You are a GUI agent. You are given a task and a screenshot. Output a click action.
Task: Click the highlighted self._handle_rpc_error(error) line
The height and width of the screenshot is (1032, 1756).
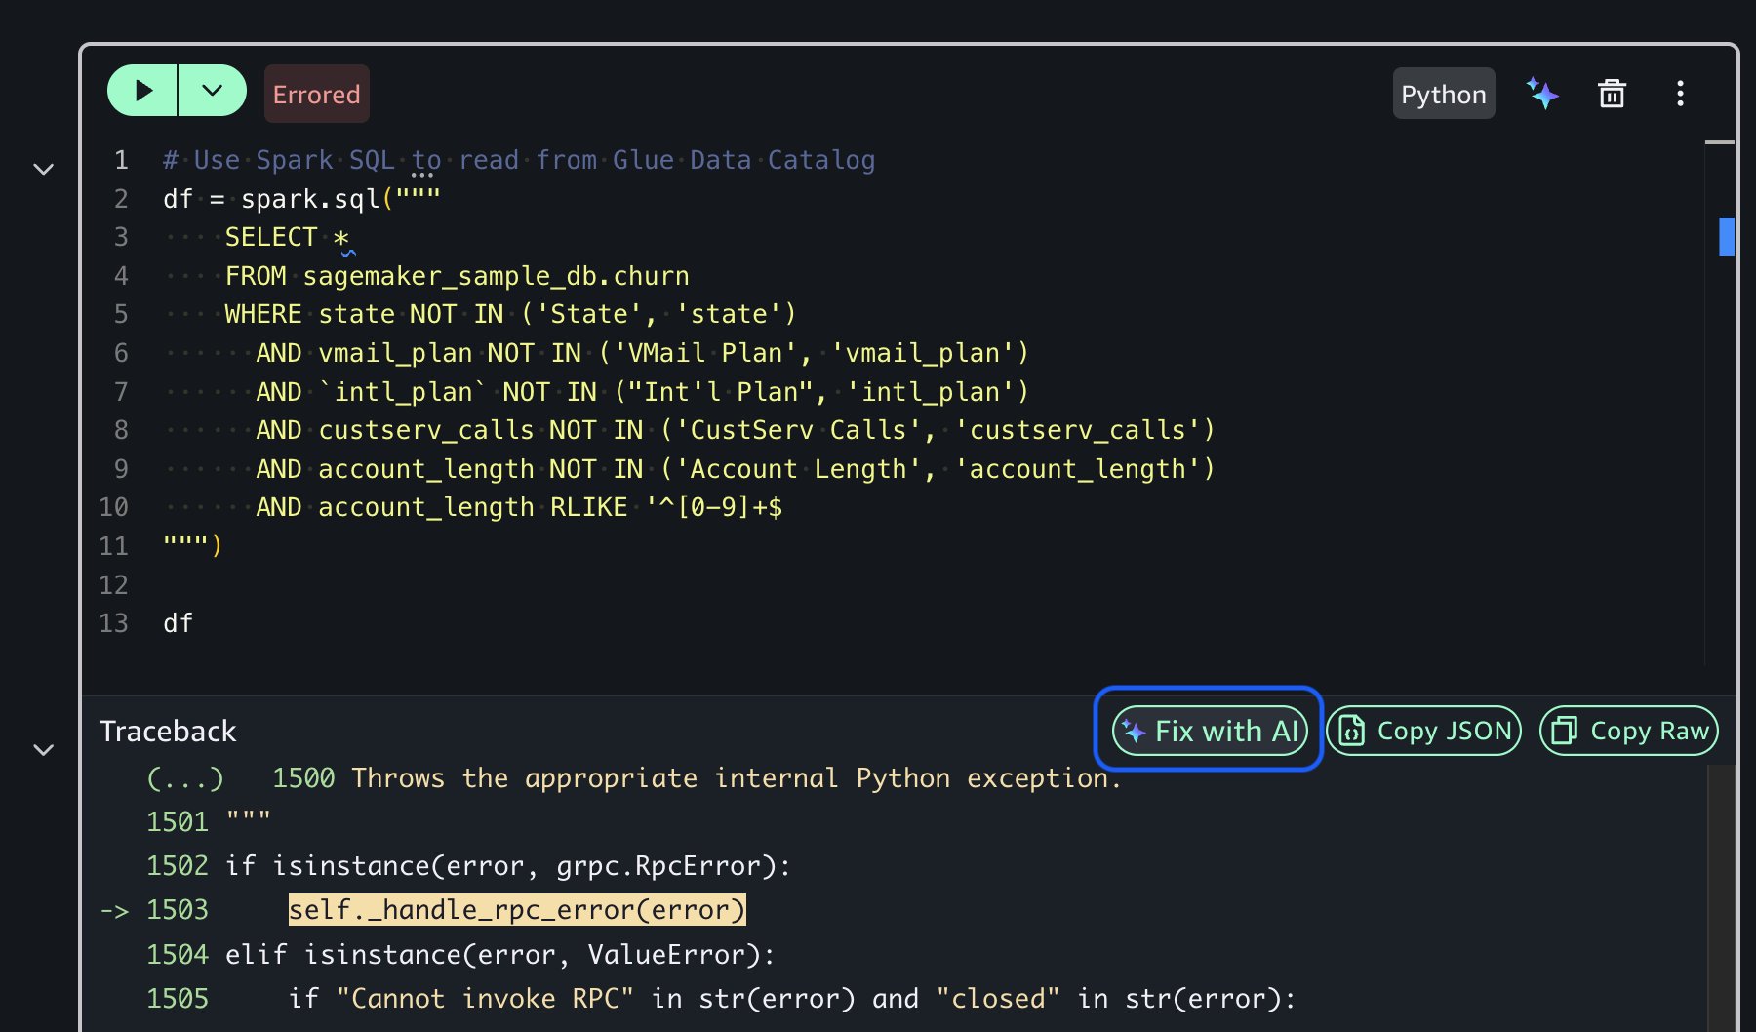(x=517, y=910)
